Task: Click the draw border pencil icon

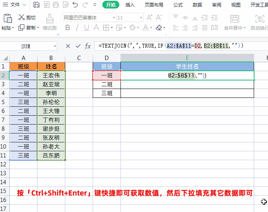Action: [x=119, y=27]
